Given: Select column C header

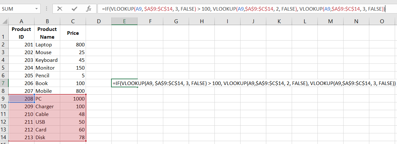Looking at the screenshot, I should coord(73,22).
